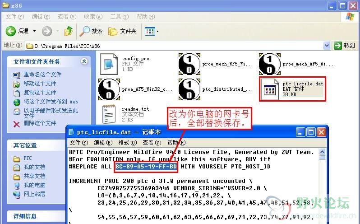Image resolution: width=360 pixels, height=224 pixels.
Task: Select the ptc_licfile.dat file icon
Action: click(269, 89)
